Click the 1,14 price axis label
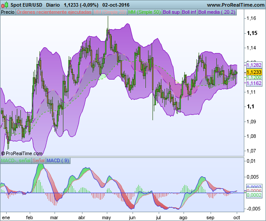266x221 pixels. [x=251, y=48]
